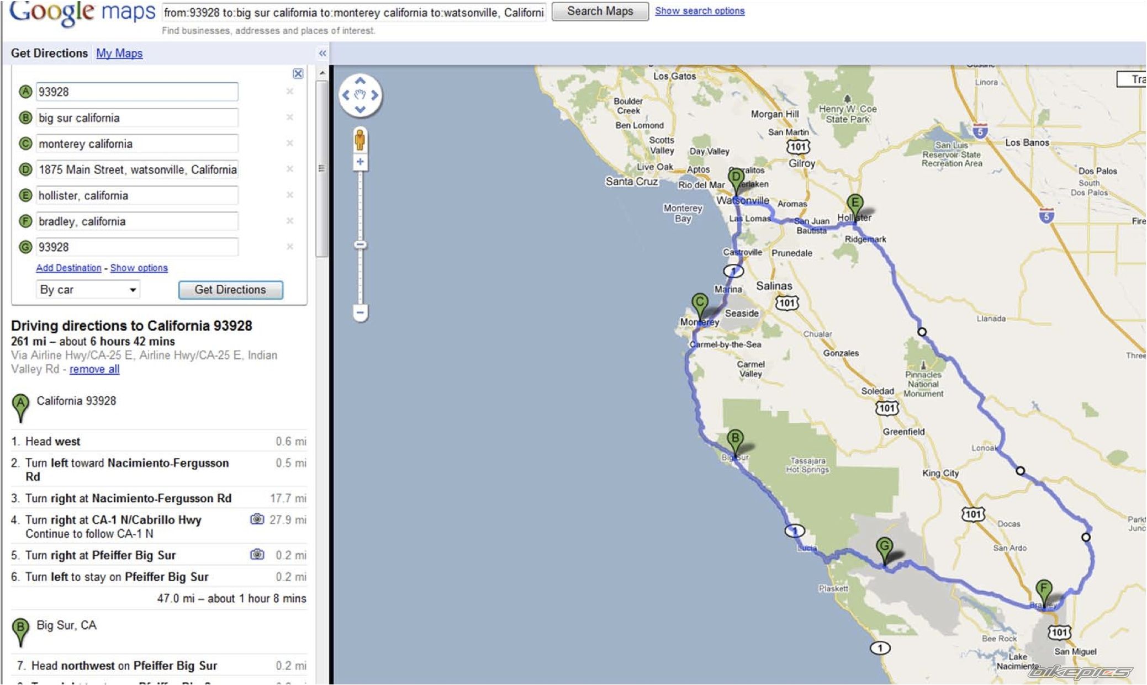Click scrollbar up arrow in directions panel
This screenshot has height=685, width=1147.
322,73
